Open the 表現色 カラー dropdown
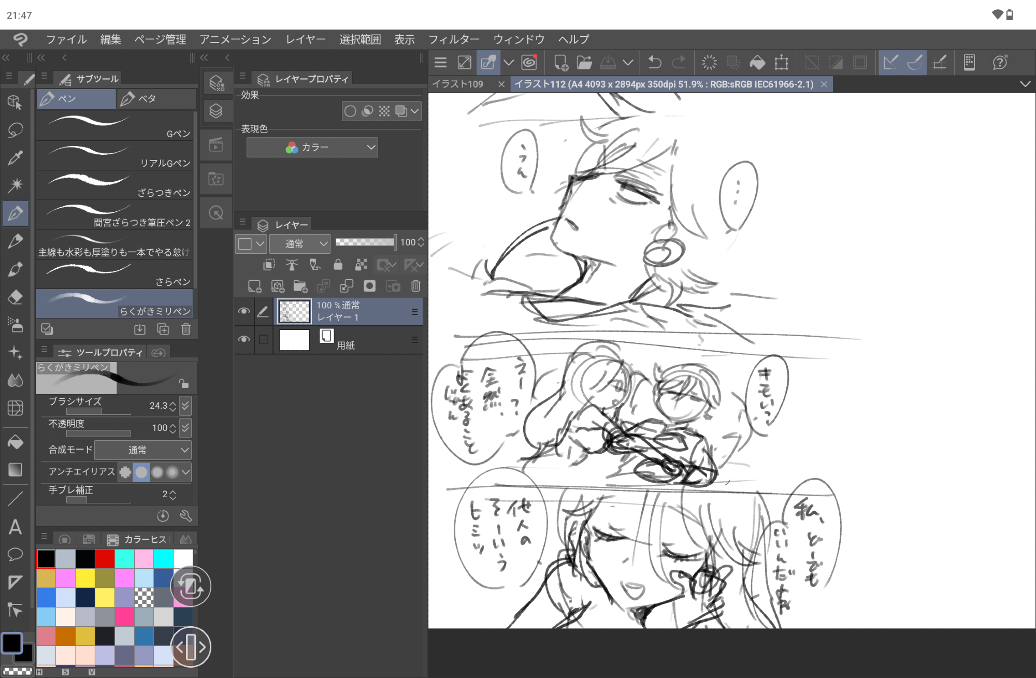Screen dimensions: 1036x678 [312, 148]
